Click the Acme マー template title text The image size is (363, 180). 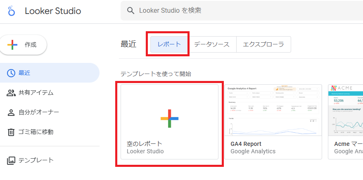(348, 144)
